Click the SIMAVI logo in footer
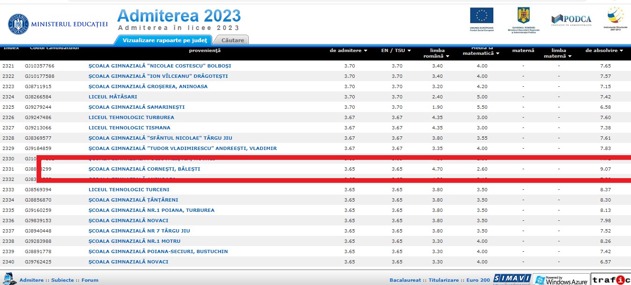The height and width of the screenshot is (285, 631). (x=512, y=279)
